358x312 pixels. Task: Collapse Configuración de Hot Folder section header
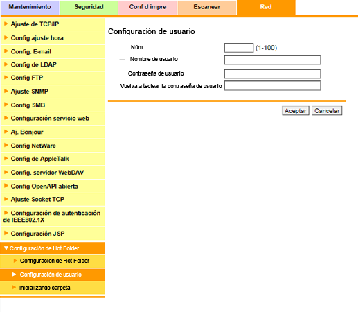point(53,248)
